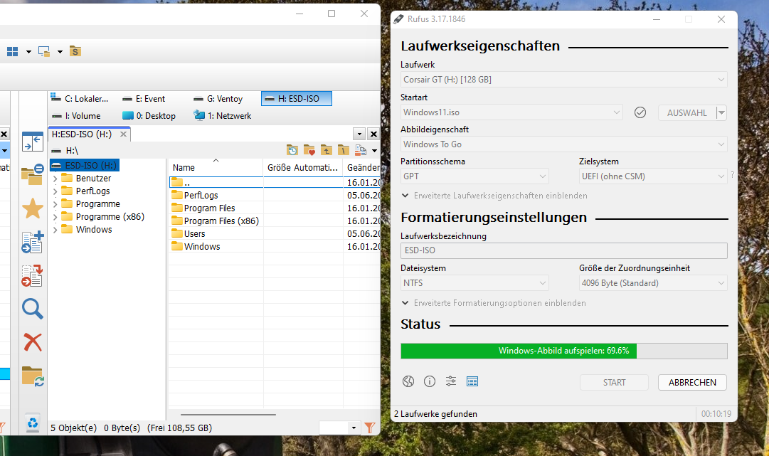Close the H:ESD-ISO (H:) tab

124,134
